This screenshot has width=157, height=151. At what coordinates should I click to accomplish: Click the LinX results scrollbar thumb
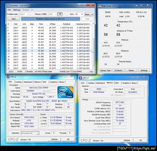[x=93, y=52]
